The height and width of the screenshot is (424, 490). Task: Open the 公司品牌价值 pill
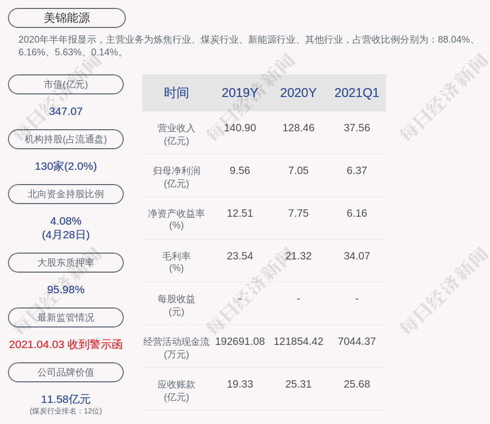tap(66, 372)
